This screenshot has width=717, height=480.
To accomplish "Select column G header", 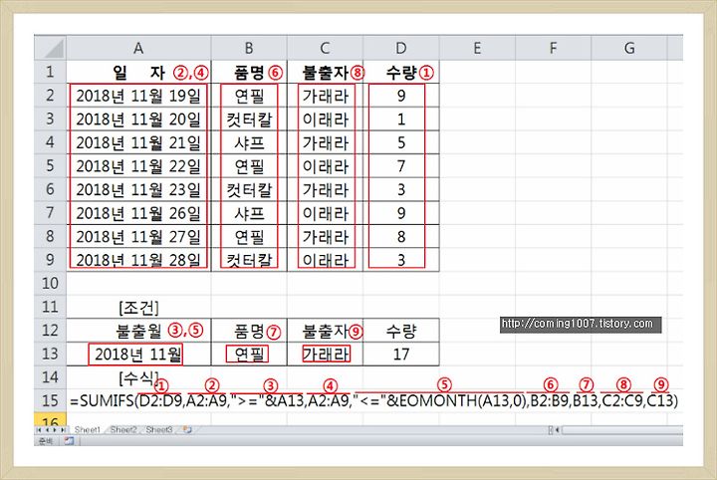I will [629, 48].
